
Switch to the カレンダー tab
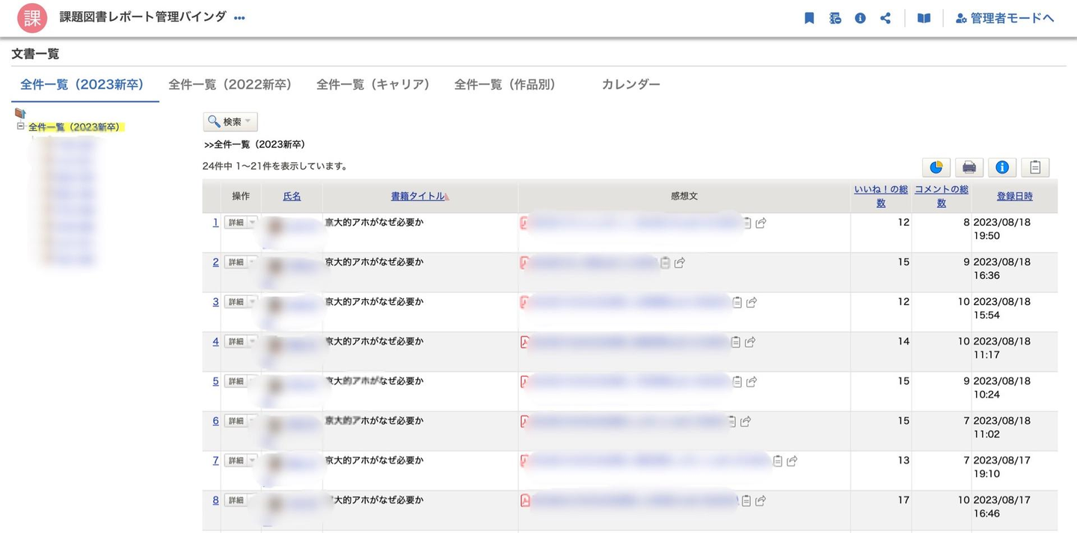coord(630,84)
